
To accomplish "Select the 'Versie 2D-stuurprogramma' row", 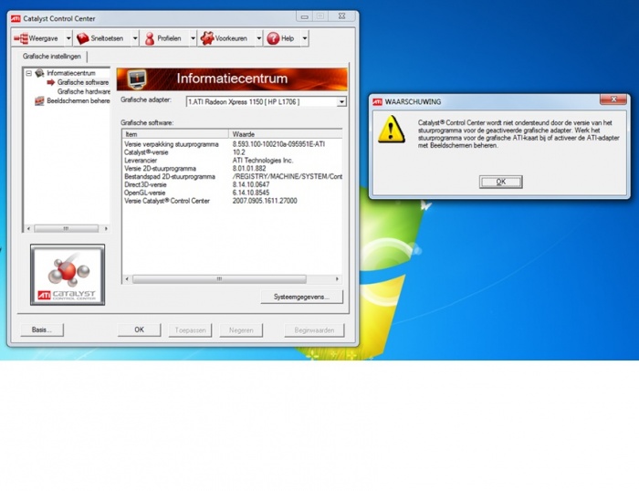I will point(232,168).
